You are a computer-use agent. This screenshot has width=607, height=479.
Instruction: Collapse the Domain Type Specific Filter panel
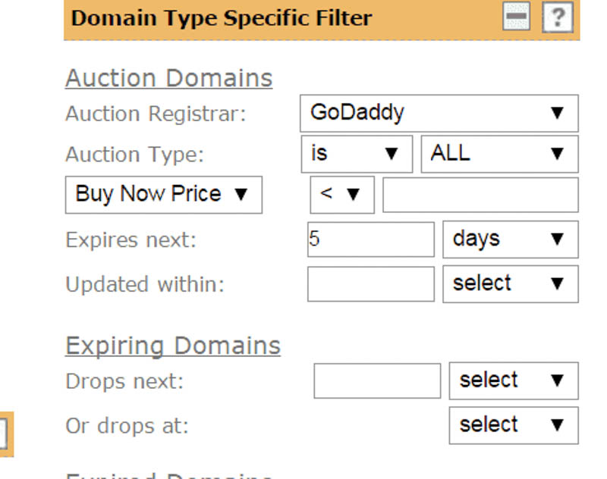517,18
